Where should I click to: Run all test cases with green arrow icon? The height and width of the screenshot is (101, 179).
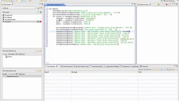41,12
